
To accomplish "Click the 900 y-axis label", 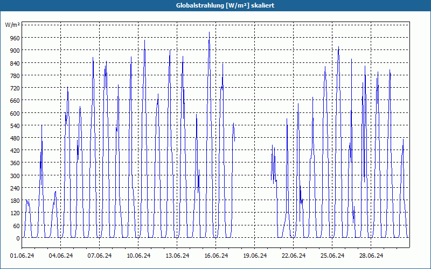I will 15,50.
